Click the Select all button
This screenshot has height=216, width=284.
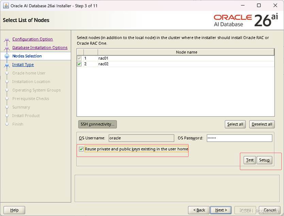[235, 124]
